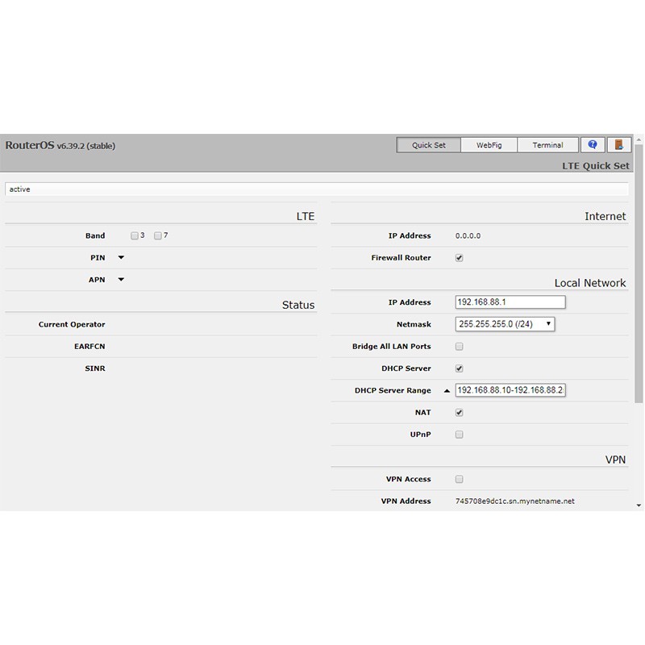Screen dimensions: 645x645
Task: Click the logout door icon
Action: pos(618,145)
